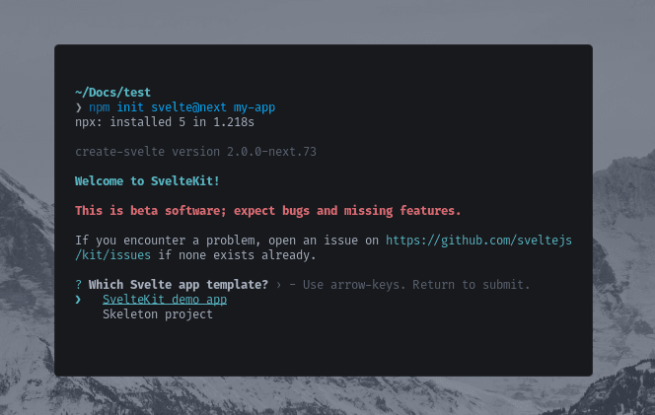Click the small chevron after the template question
The image size is (655, 415).
point(279,285)
